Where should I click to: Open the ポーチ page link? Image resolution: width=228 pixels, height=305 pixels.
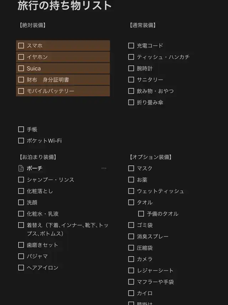pos(35,168)
